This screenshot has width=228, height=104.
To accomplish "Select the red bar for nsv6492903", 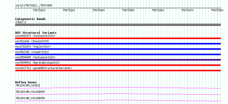I will coord(118,38).
